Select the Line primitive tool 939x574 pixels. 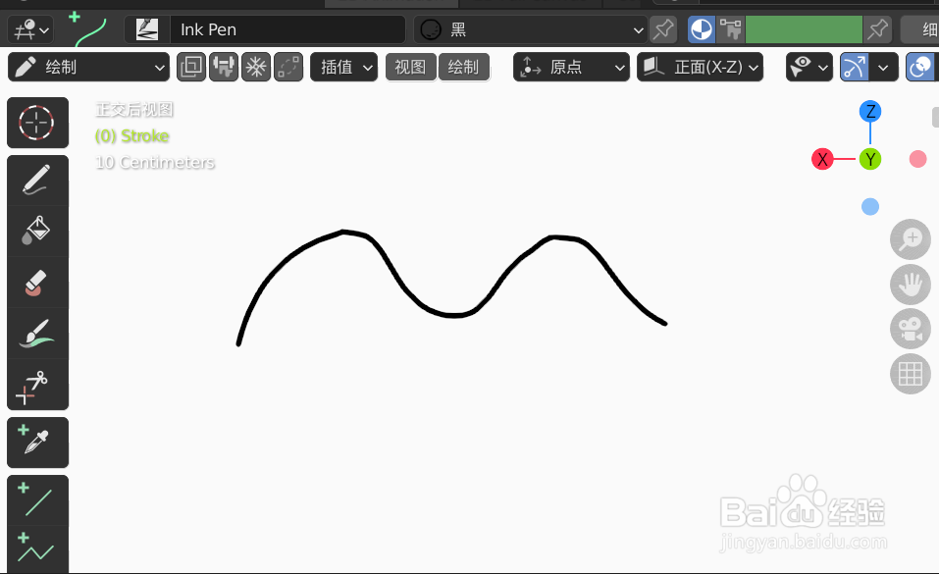point(37,500)
